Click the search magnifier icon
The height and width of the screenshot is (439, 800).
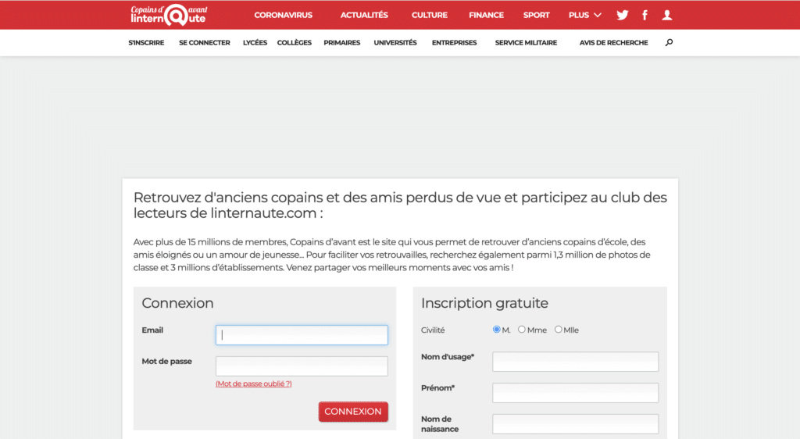(669, 42)
